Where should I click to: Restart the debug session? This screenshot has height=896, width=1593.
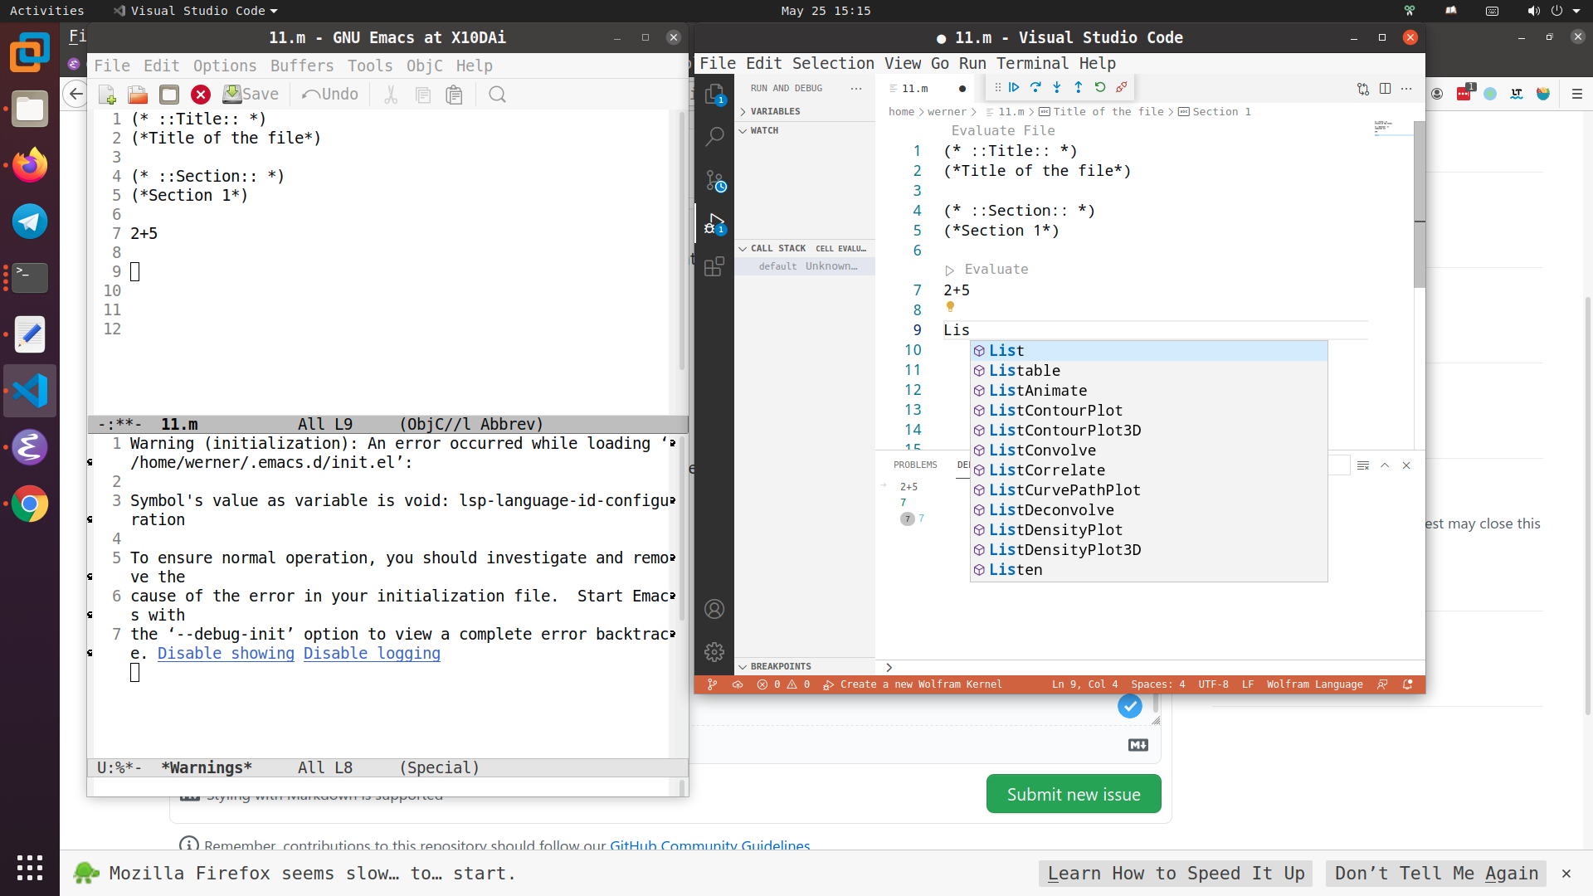(x=1100, y=87)
